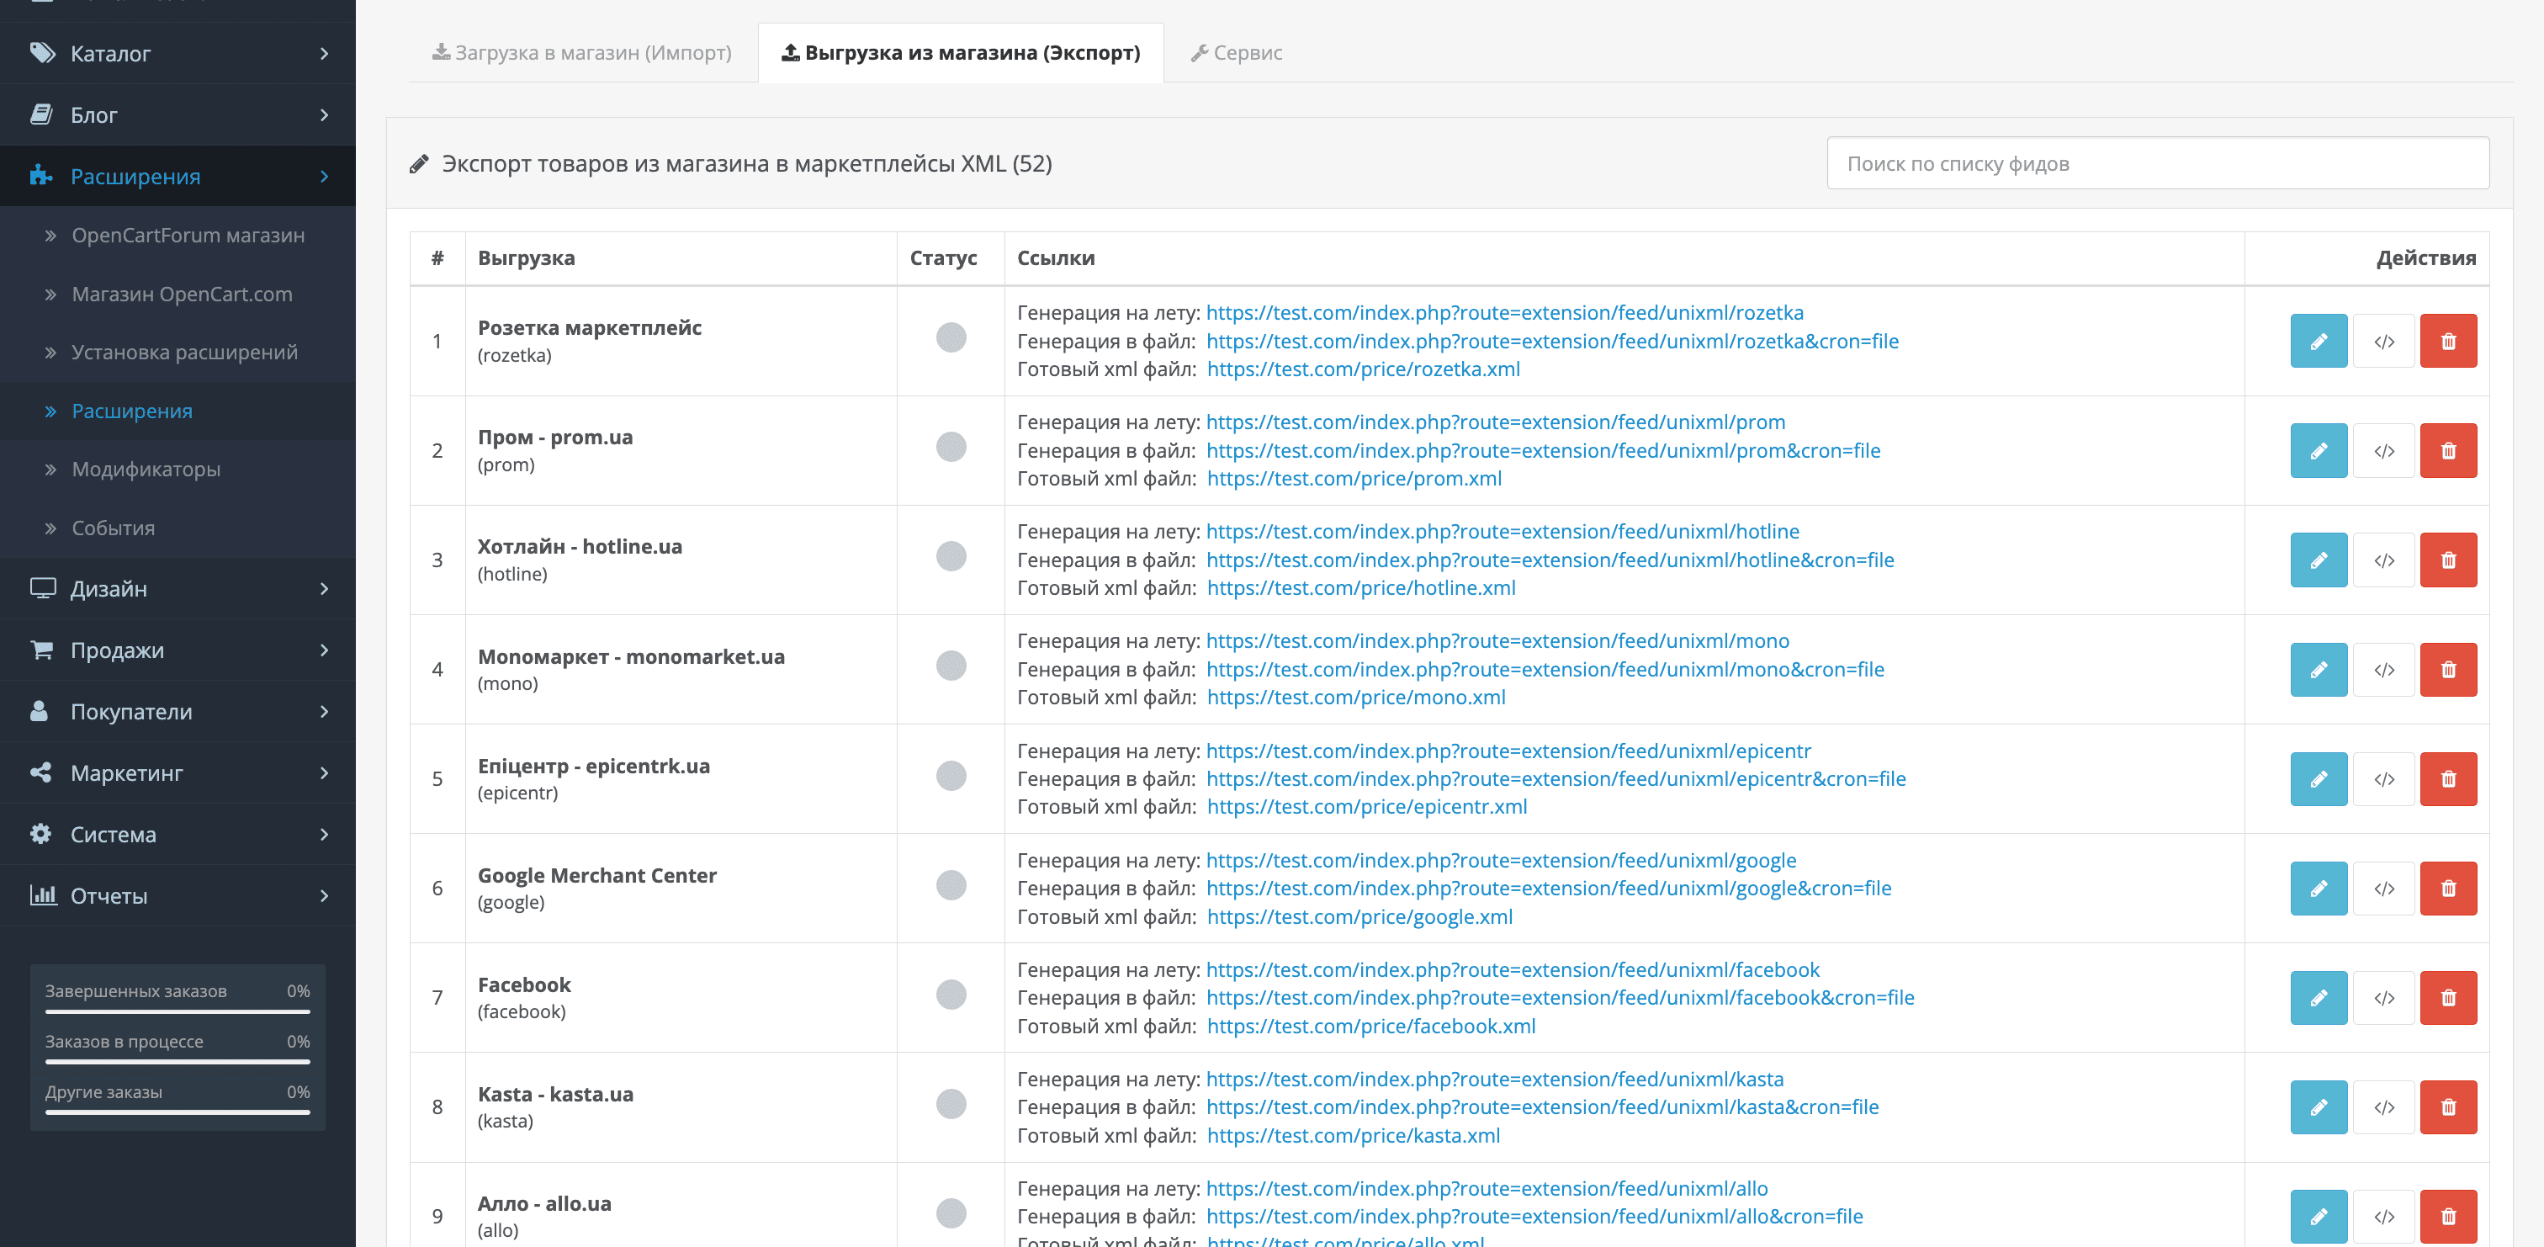Image resolution: width=2544 pixels, height=1247 pixels.
Task: Expand the Дизайн sidebar menu
Action: coord(178,589)
